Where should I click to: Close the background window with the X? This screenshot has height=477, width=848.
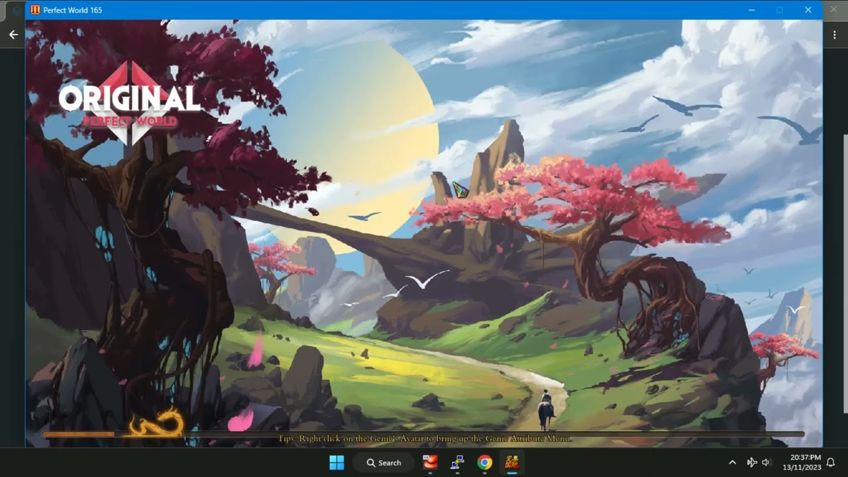833,10
